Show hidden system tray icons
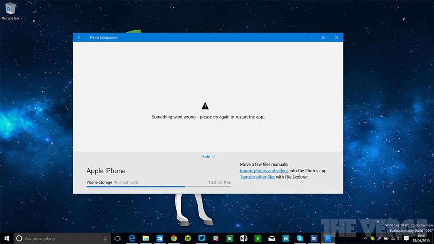The image size is (434, 244). click(365, 238)
